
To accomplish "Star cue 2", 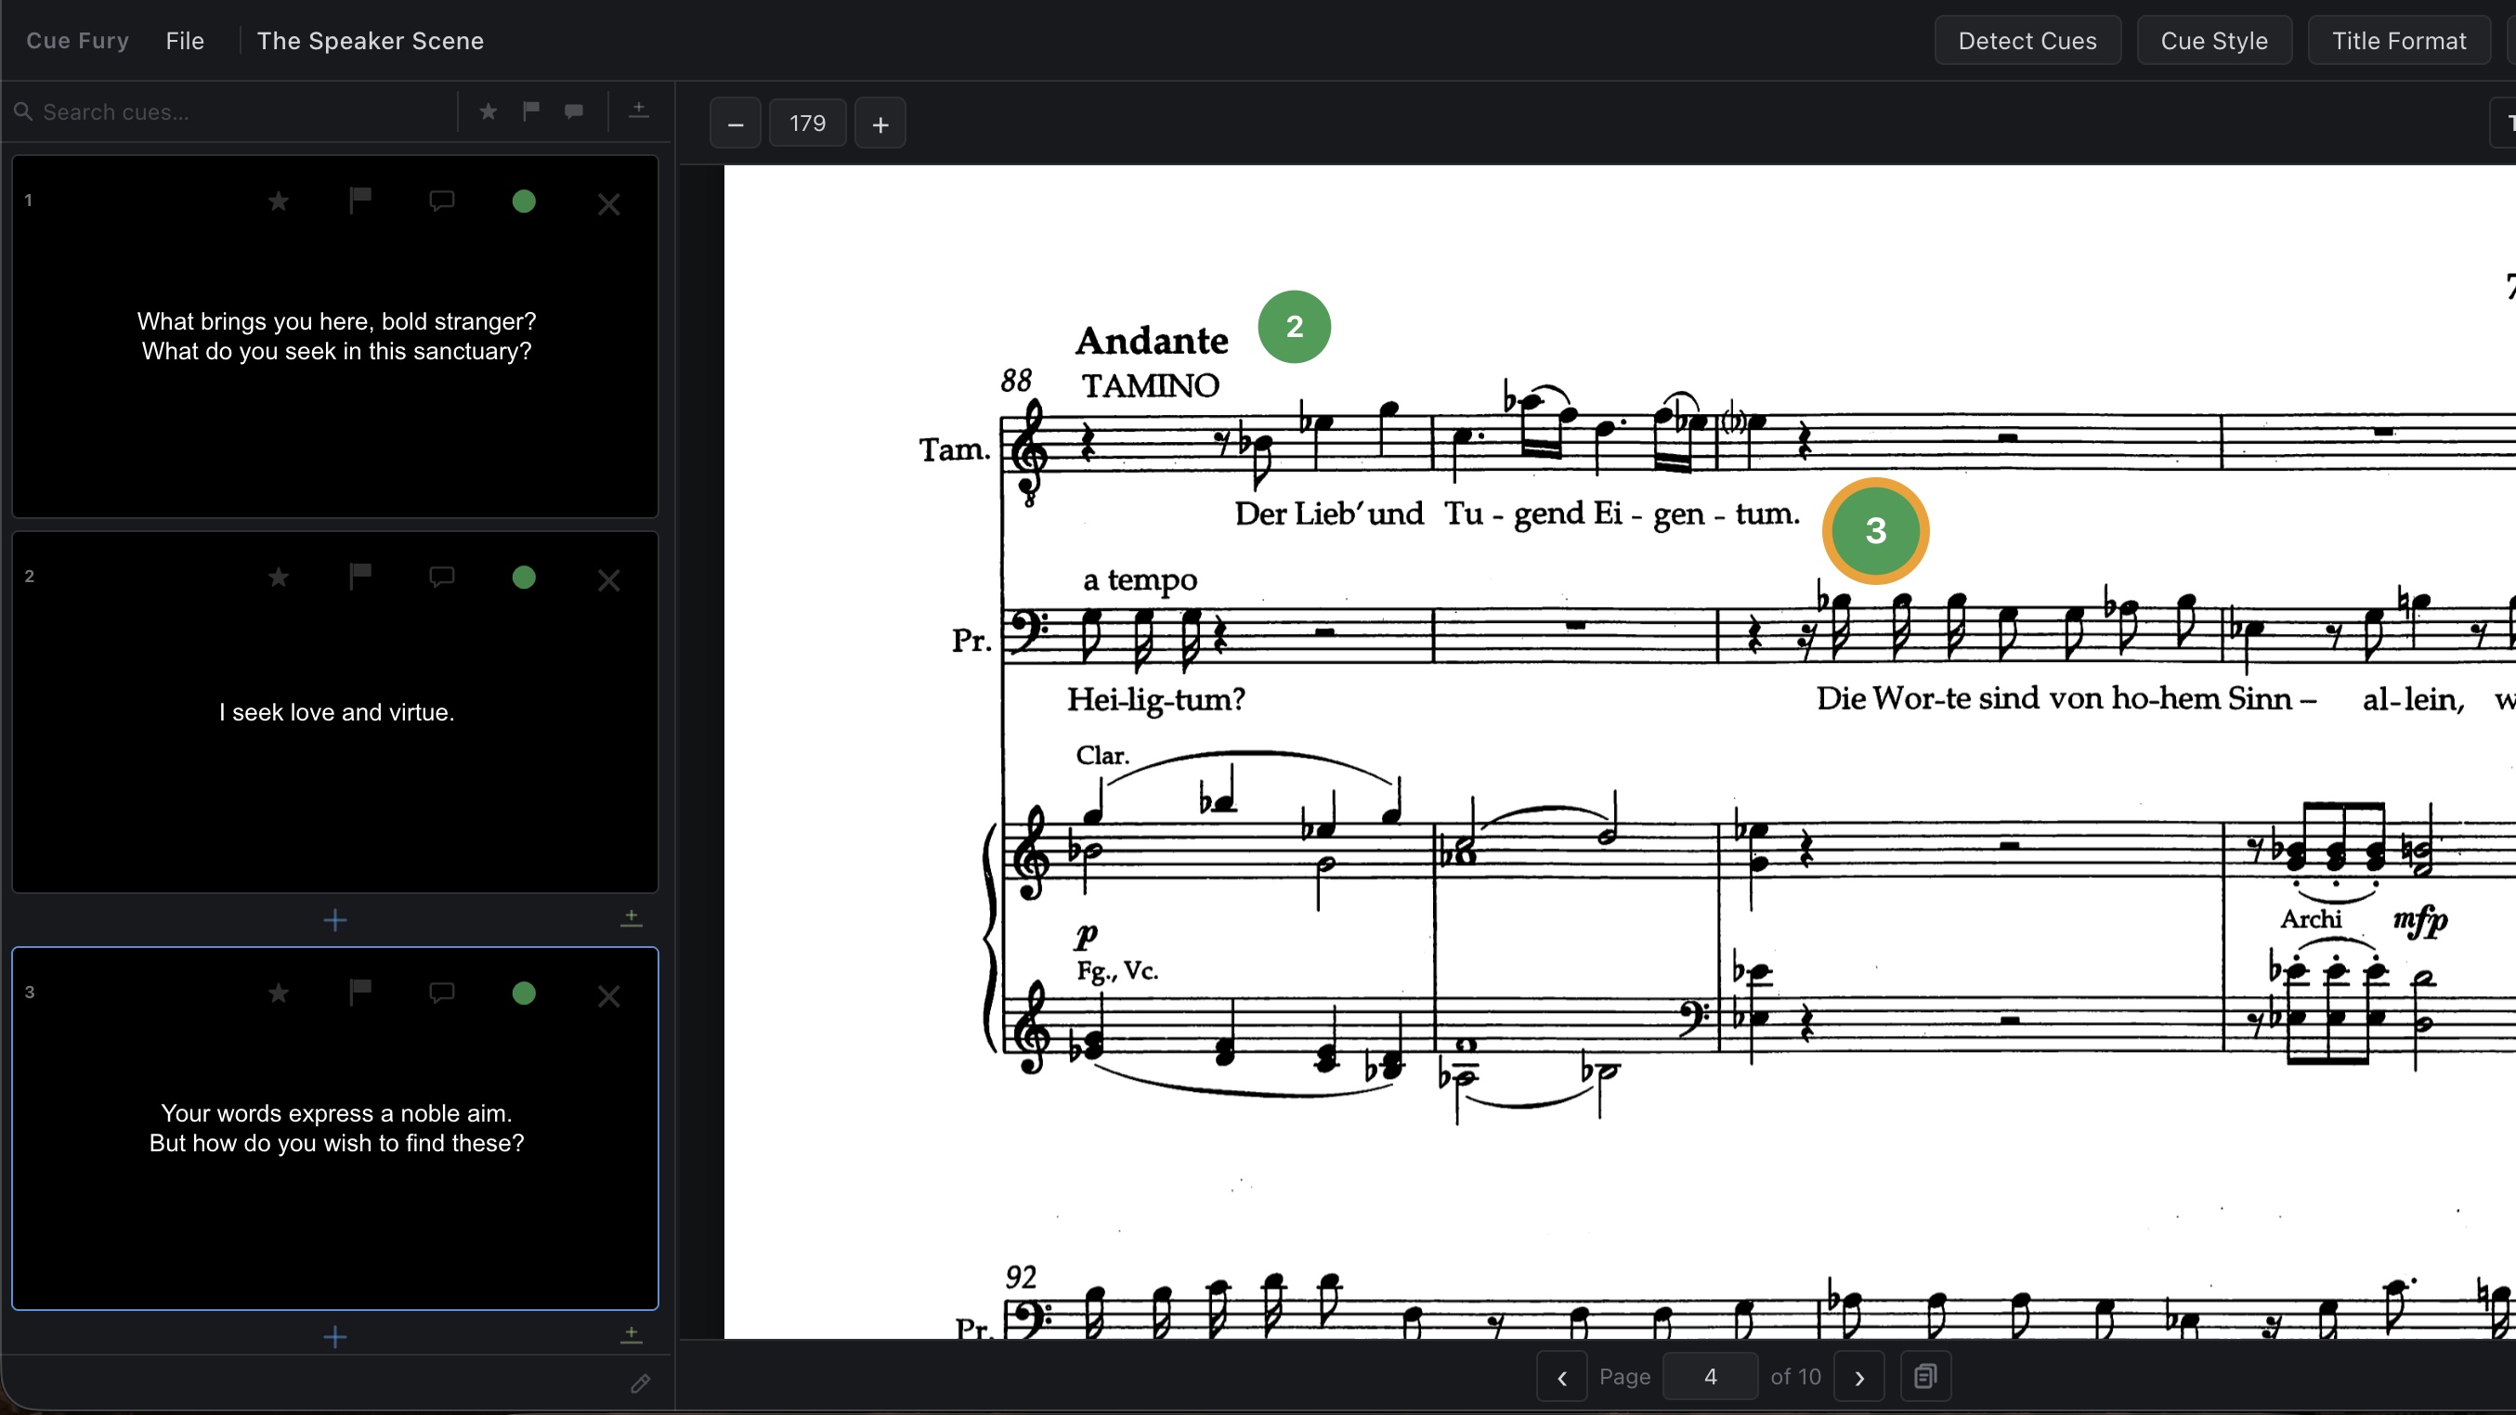I will (279, 578).
